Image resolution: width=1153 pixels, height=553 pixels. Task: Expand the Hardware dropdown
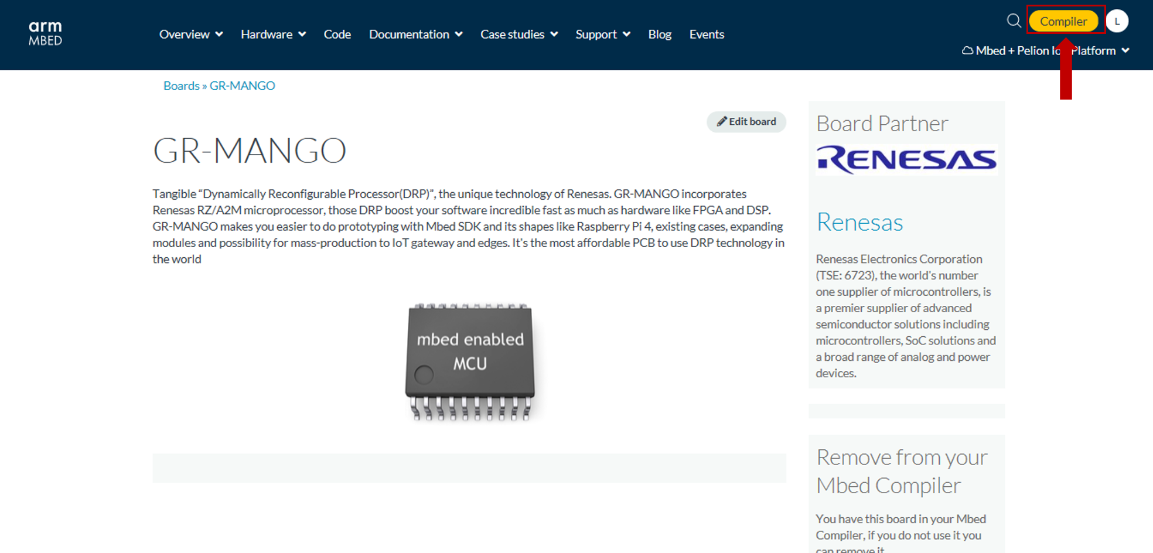pyautogui.click(x=273, y=35)
